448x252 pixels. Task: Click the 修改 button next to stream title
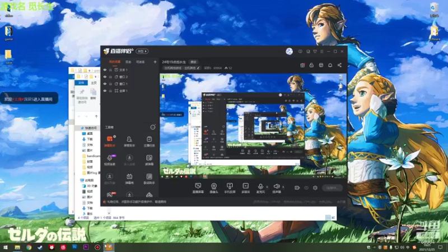[x=194, y=62]
